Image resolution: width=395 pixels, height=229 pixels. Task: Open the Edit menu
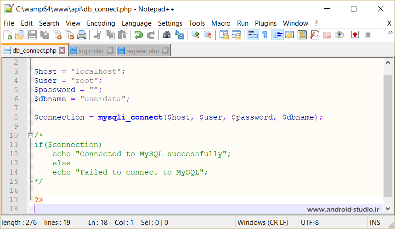coord(27,23)
